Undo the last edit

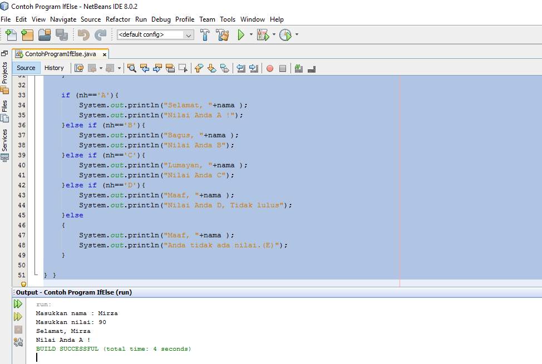coord(83,34)
